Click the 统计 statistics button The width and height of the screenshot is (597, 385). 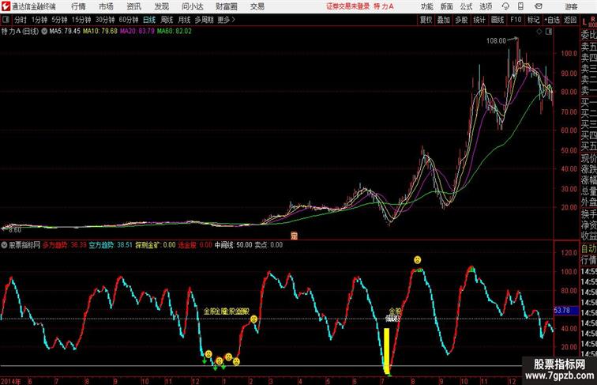coord(479,20)
